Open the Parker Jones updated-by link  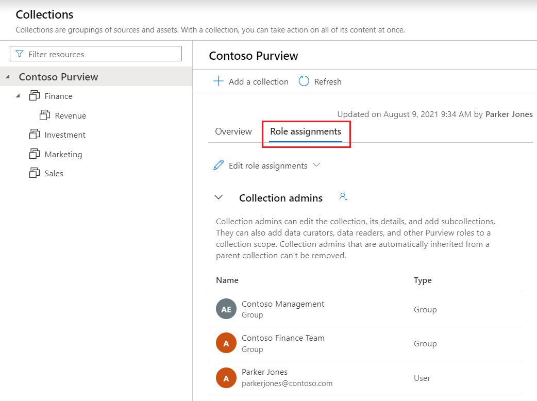tap(509, 114)
